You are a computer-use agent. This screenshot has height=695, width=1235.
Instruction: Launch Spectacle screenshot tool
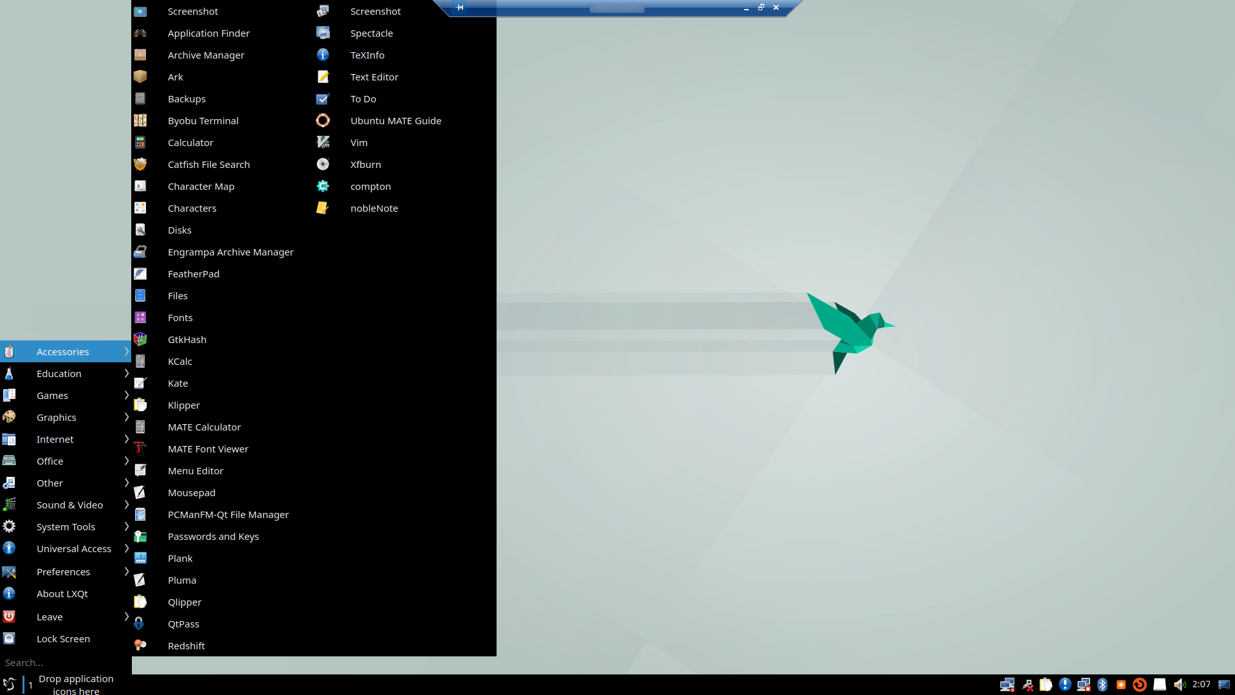(x=405, y=33)
